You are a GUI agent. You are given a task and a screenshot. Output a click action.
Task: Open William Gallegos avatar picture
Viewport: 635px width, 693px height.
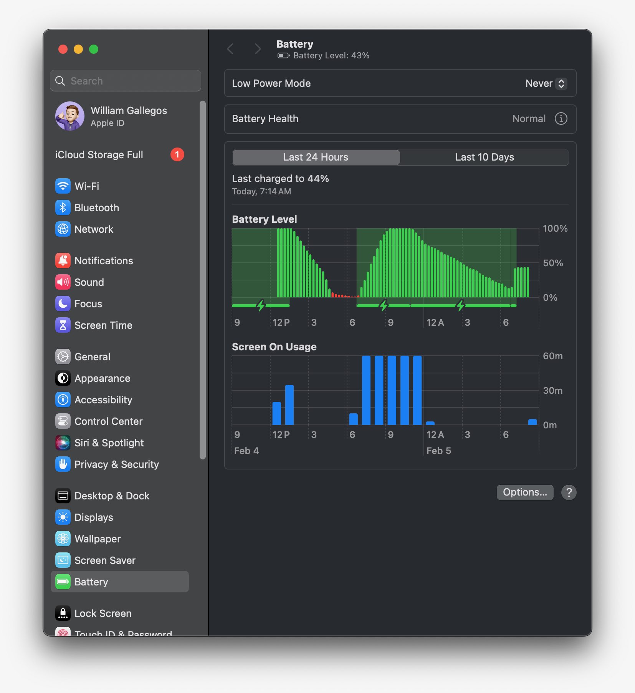click(70, 116)
